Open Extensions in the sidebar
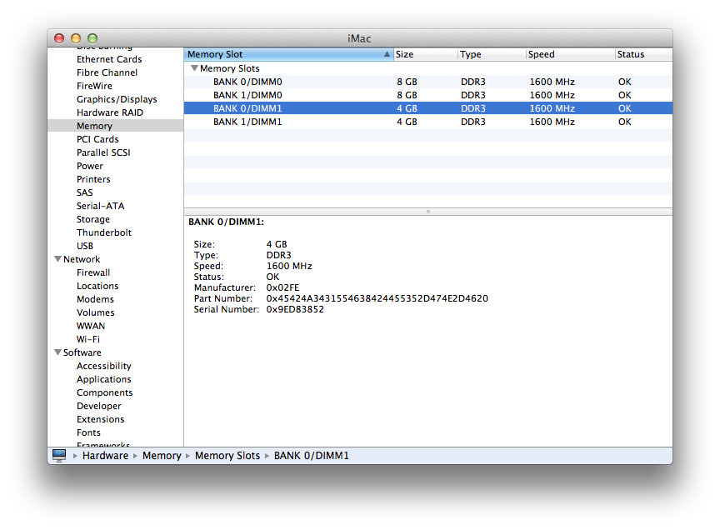720x530 pixels. point(101,419)
